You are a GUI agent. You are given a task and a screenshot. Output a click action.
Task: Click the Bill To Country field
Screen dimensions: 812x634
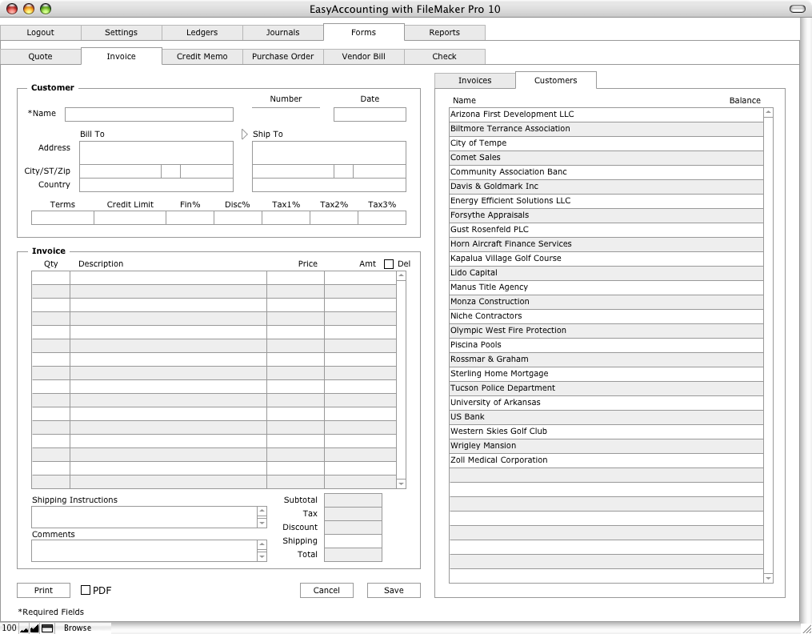[156, 185]
